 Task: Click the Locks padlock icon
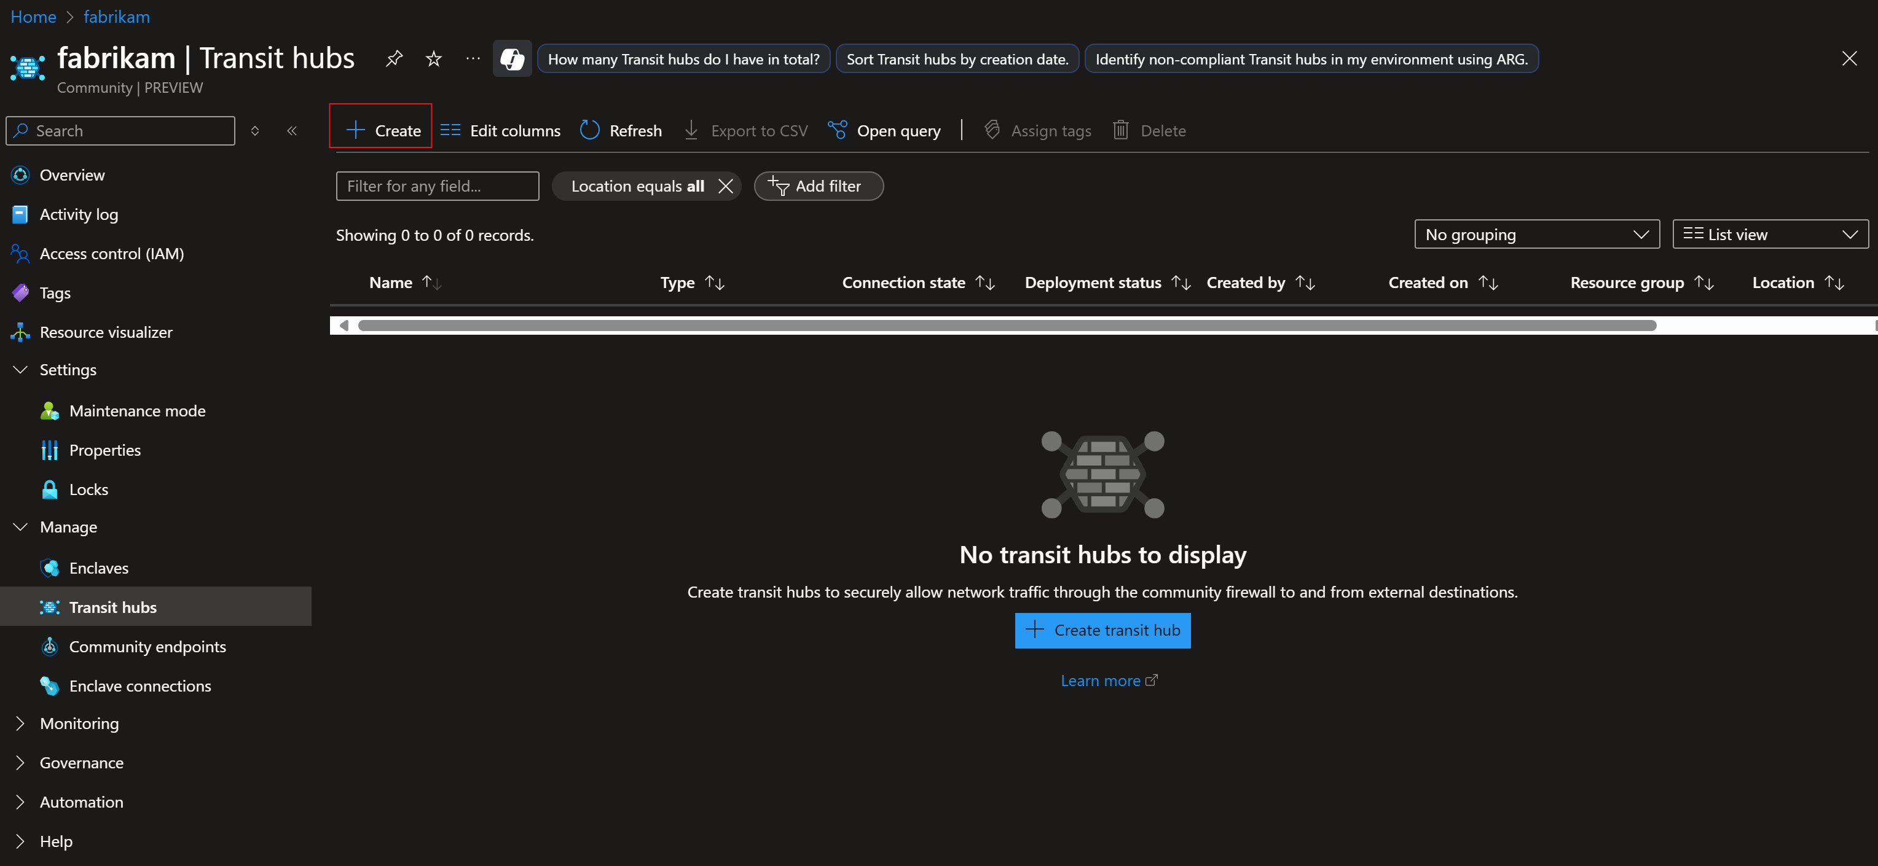click(50, 490)
